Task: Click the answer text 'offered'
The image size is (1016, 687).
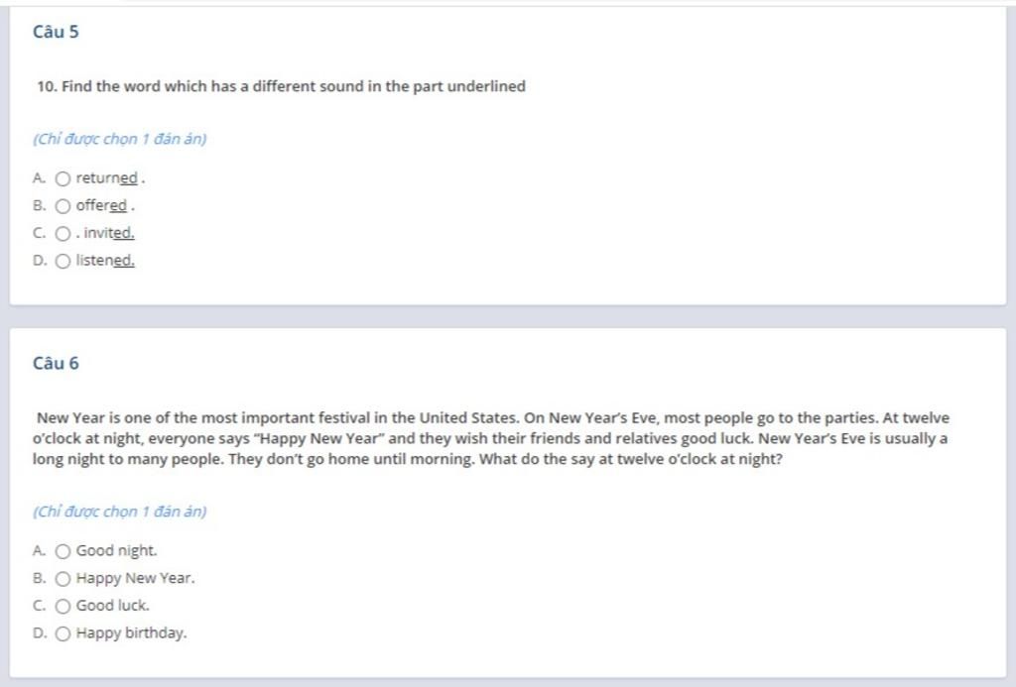Action: coord(102,206)
